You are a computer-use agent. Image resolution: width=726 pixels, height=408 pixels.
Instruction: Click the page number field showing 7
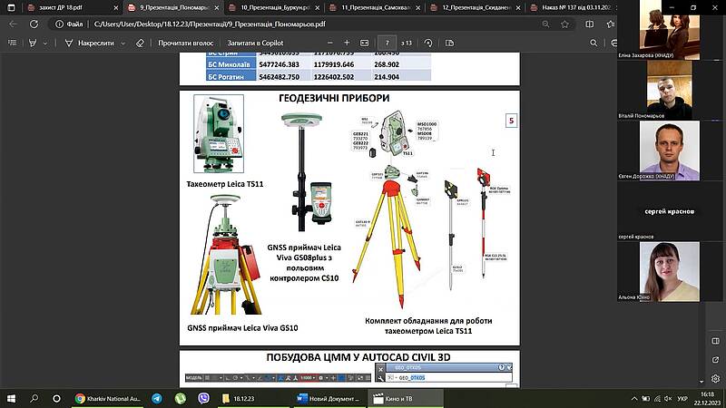[x=387, y=43]
